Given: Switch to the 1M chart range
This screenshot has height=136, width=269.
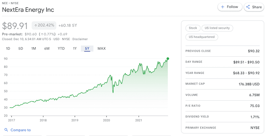Looking at the screenshot, I should click(x=34, y=49).
